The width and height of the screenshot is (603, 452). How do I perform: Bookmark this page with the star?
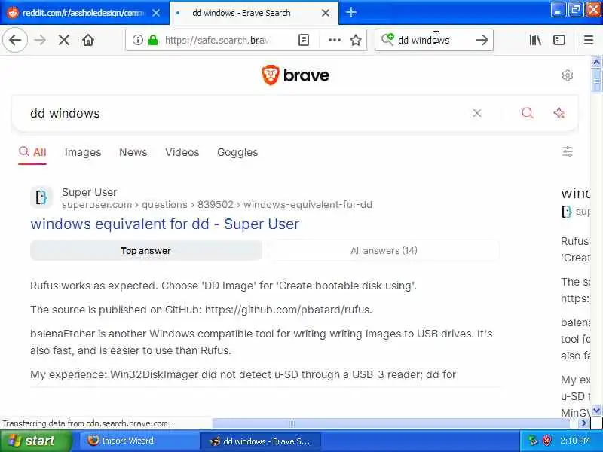point(356,40)
